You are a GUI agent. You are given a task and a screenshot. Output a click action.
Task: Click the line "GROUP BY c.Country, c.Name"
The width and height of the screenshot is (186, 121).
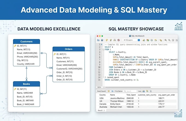122,75
